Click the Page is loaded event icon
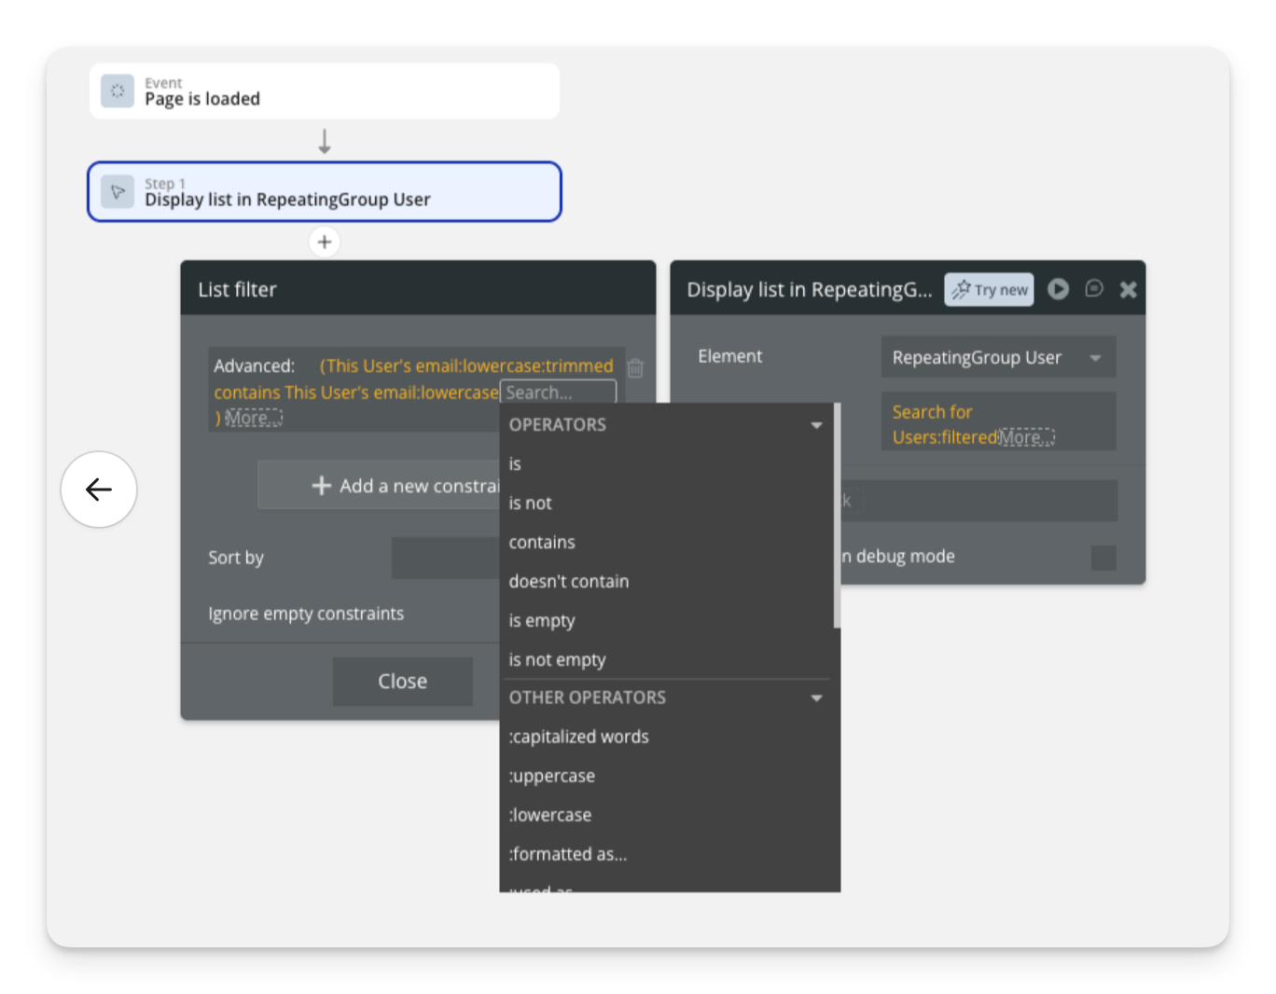This screenshot has height=994, width=1276. 118,91
